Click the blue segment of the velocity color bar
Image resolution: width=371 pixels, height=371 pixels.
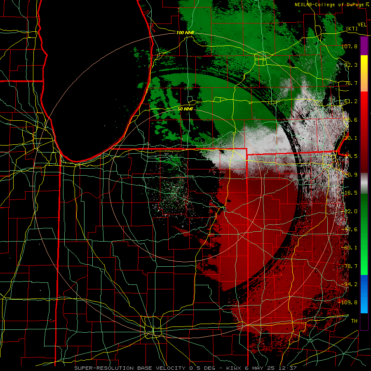click(x=364, y=294)
